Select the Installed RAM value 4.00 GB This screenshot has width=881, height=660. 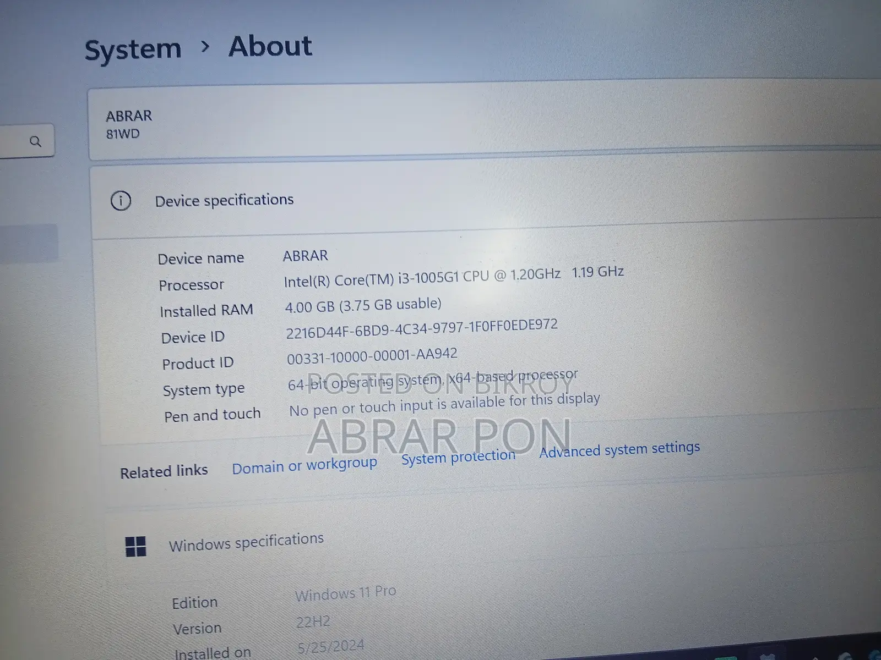[x=363, y=305]
